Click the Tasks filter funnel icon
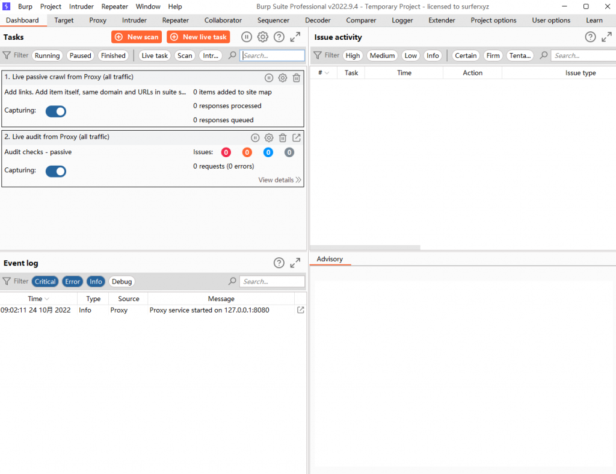Screen dimensions: 616x474 [7, 55]
